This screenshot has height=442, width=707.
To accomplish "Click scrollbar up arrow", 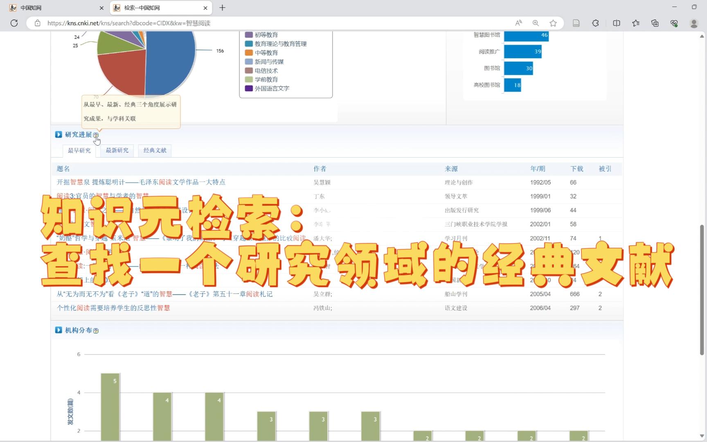I will 702,36.
